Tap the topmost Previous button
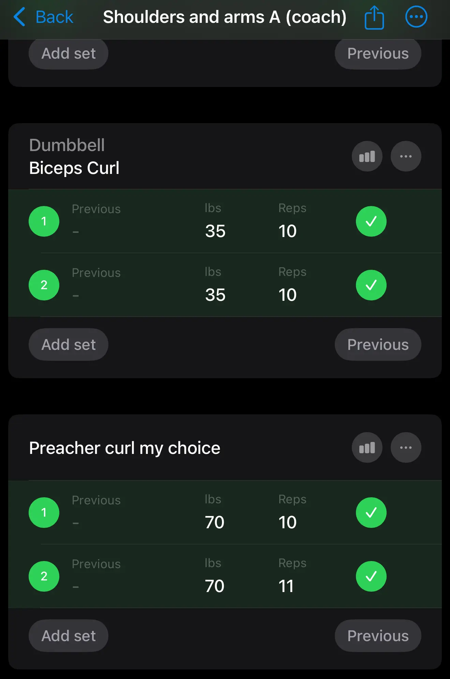 point(378,54)
